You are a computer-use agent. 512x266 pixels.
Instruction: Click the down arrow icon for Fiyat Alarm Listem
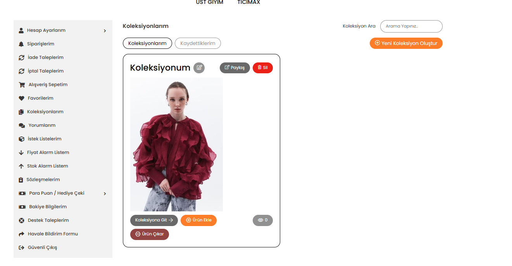coord(21,152)
